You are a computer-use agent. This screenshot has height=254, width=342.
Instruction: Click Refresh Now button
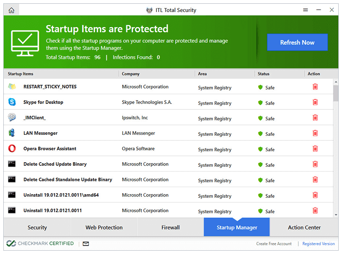(297, 42)
